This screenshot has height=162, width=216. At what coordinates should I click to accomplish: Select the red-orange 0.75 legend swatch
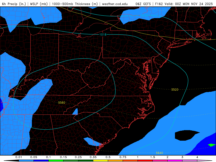(130, 161)
